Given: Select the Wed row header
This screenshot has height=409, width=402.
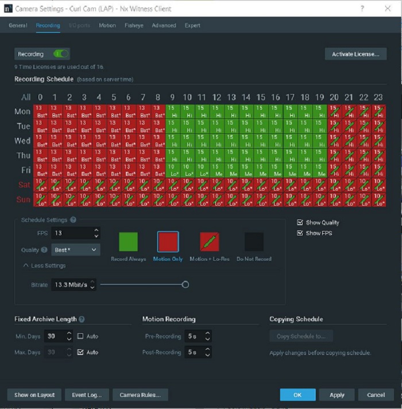Looking at the screenshot, I should 22,141.
